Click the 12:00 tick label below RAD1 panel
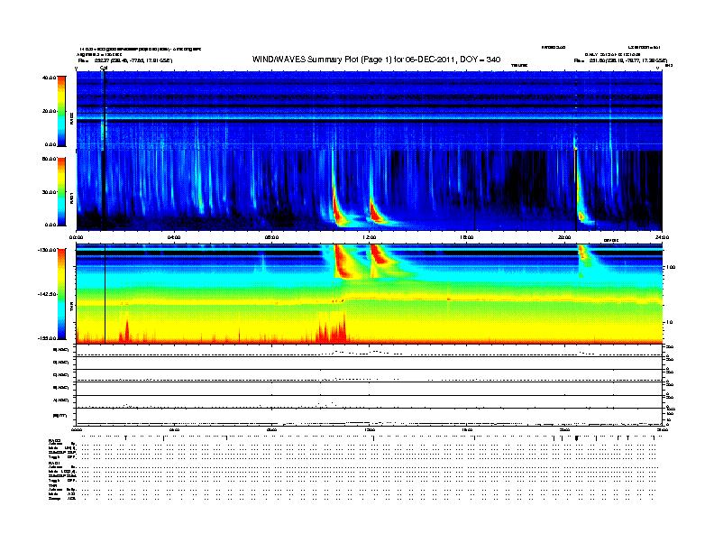714x552 pixels. 370,237
